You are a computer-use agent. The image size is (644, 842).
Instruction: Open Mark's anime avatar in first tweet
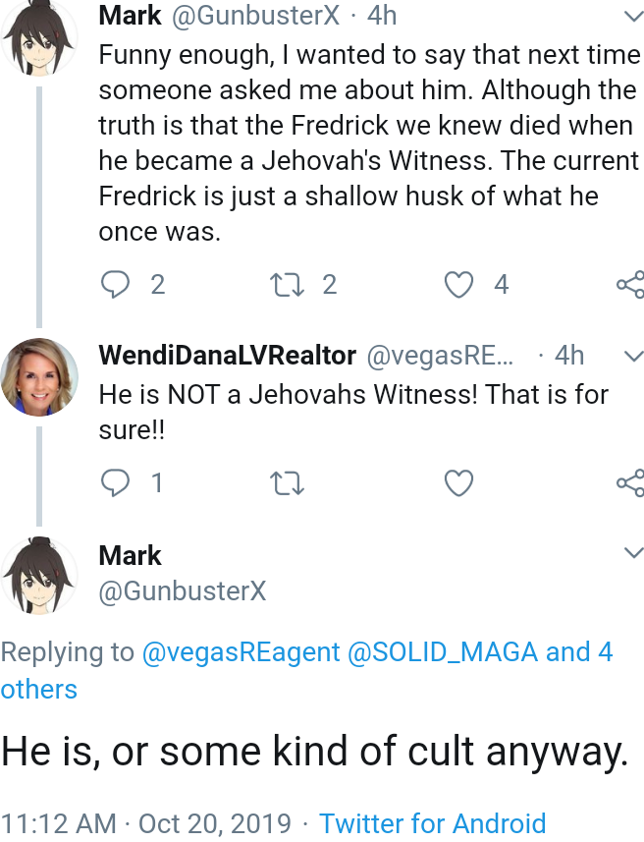[38, 36]
